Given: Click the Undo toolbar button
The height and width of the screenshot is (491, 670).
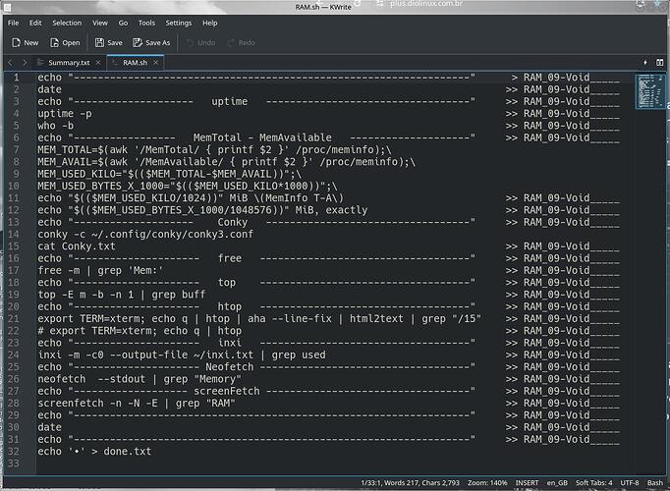Looking at the screenshot, I should [x=200, y=42].
